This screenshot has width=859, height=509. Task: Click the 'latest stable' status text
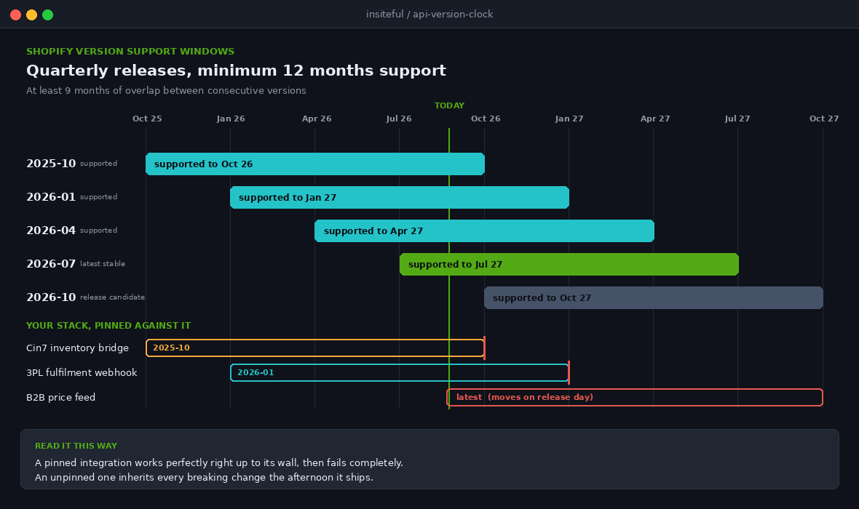click(103, 264)
